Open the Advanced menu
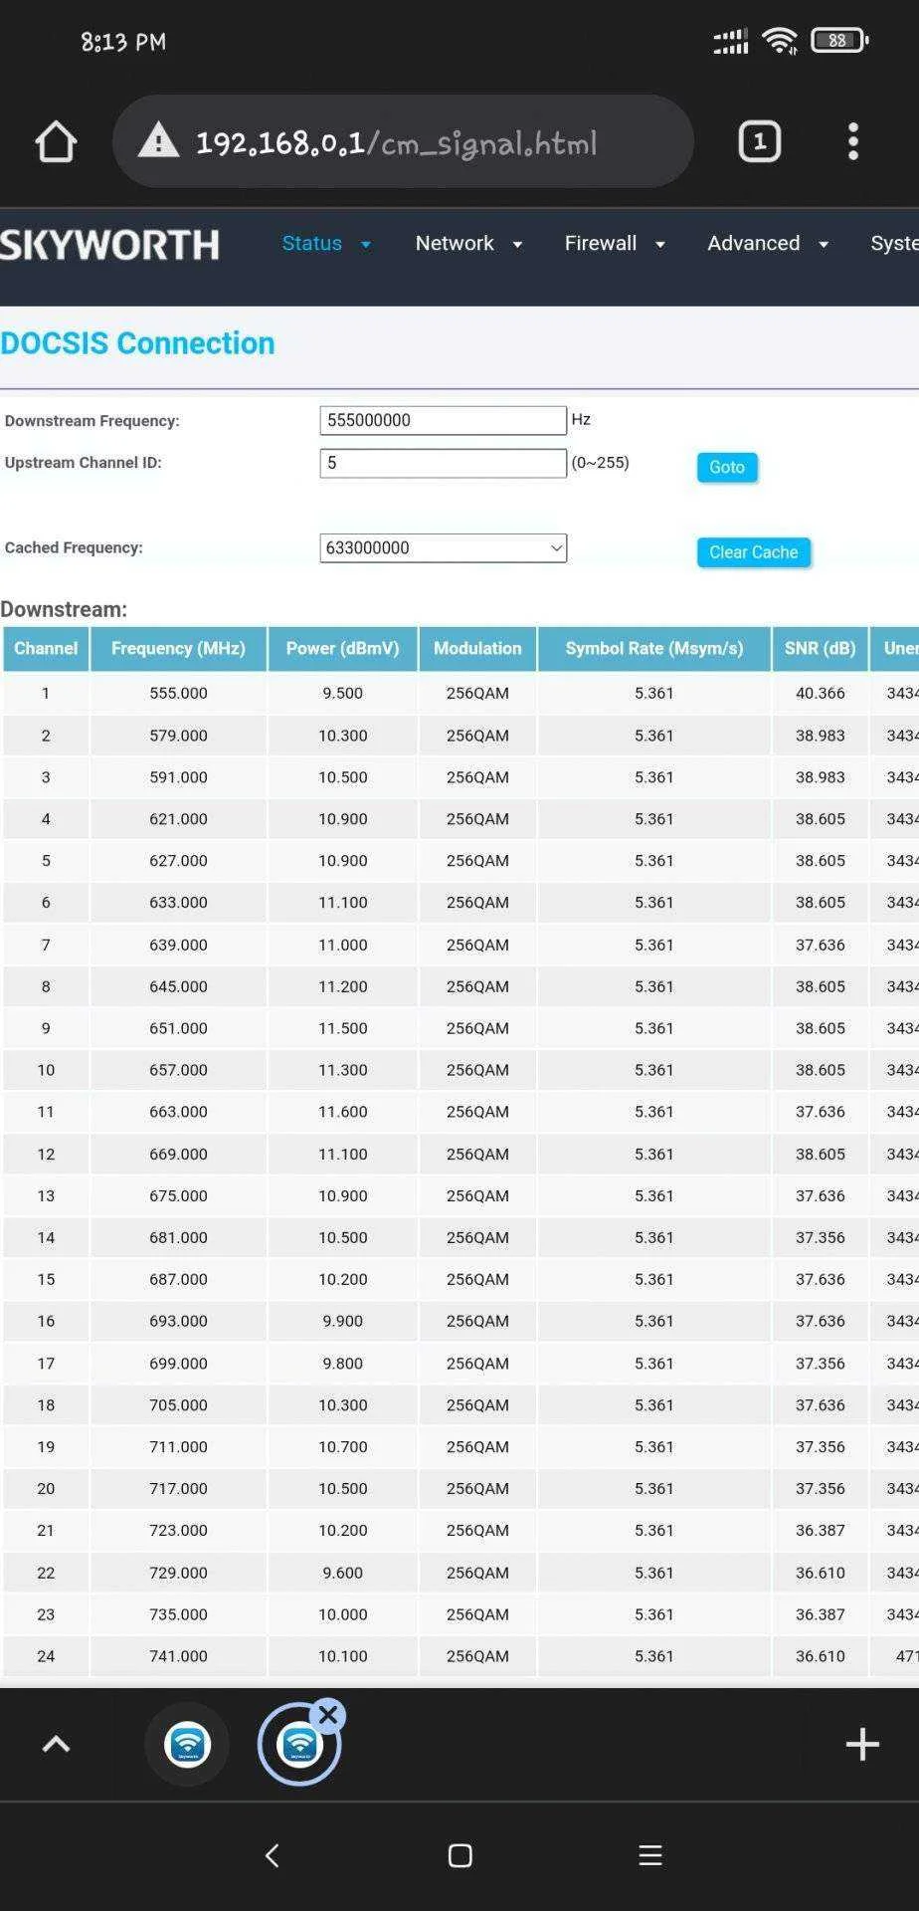 click(753, 243)
